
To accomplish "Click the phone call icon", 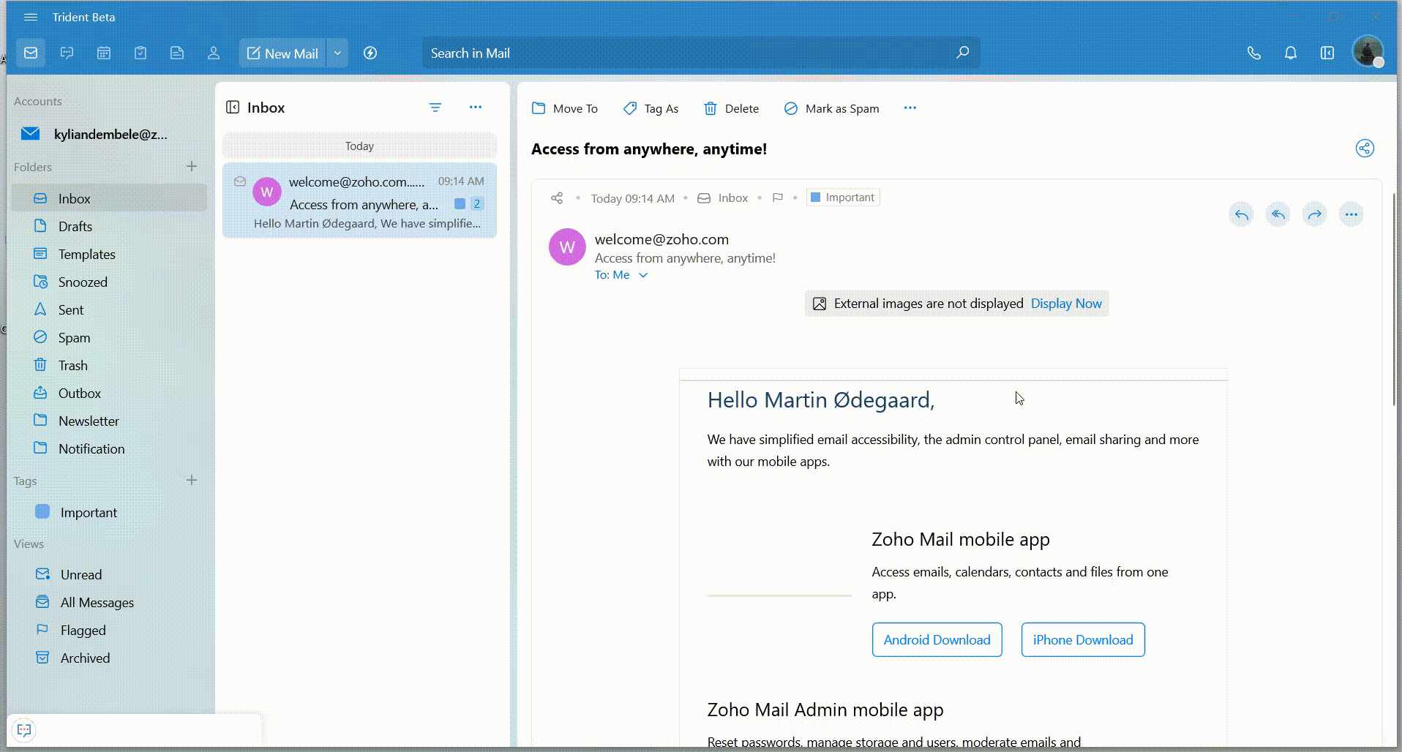I will click(x=1253, y=53).
